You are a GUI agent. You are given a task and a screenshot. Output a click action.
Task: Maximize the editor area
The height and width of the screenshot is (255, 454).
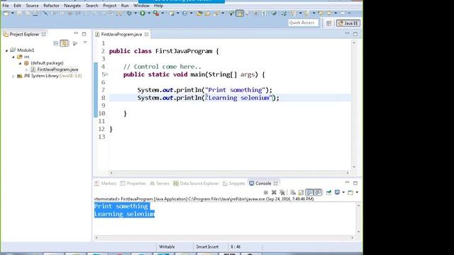pos(355,34)
